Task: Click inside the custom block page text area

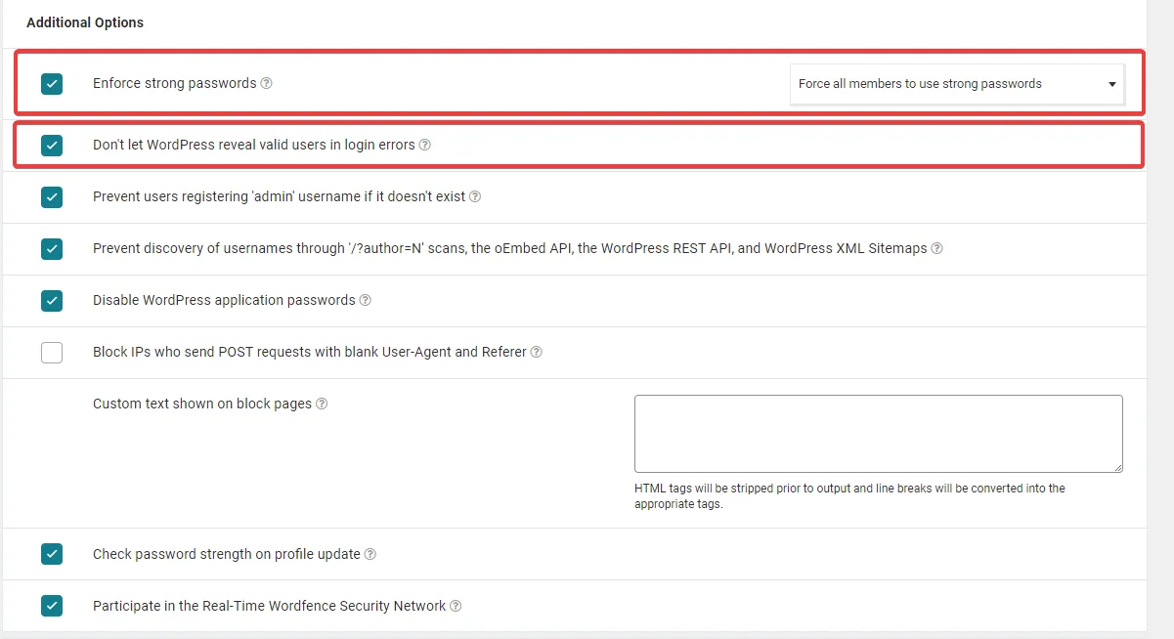Action: (878, 433)
